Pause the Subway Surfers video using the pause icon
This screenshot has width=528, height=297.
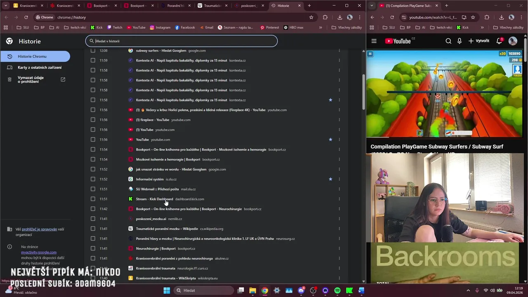370,54
